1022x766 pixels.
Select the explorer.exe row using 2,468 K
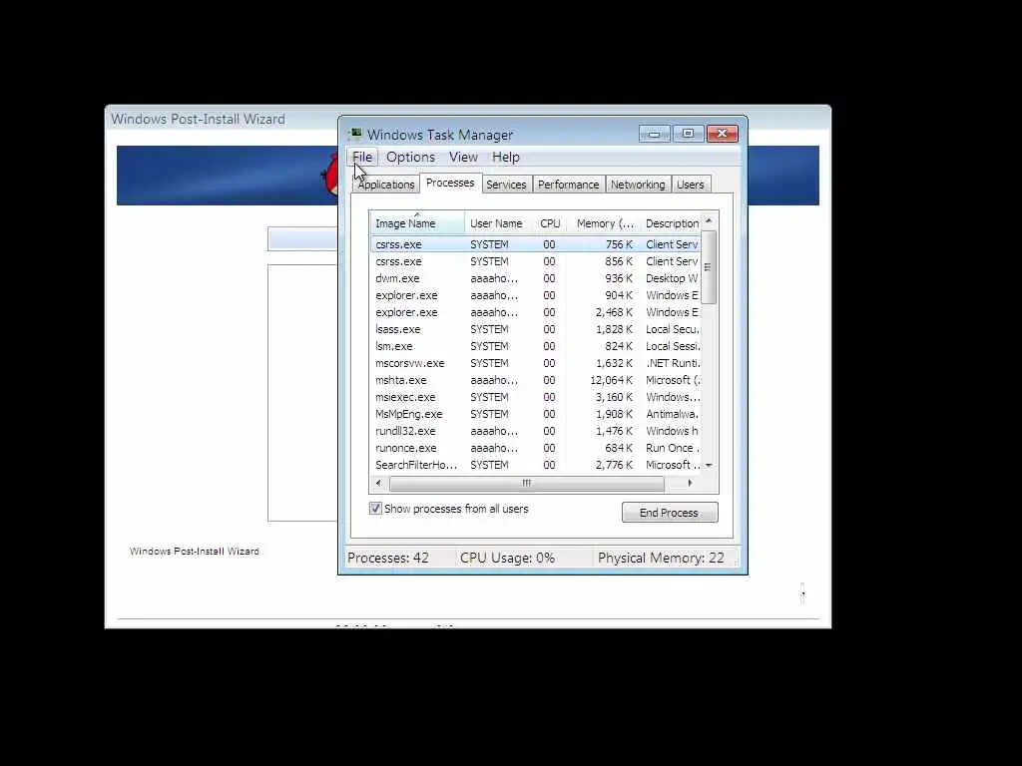pyautogui.click(x=537, y=312)
